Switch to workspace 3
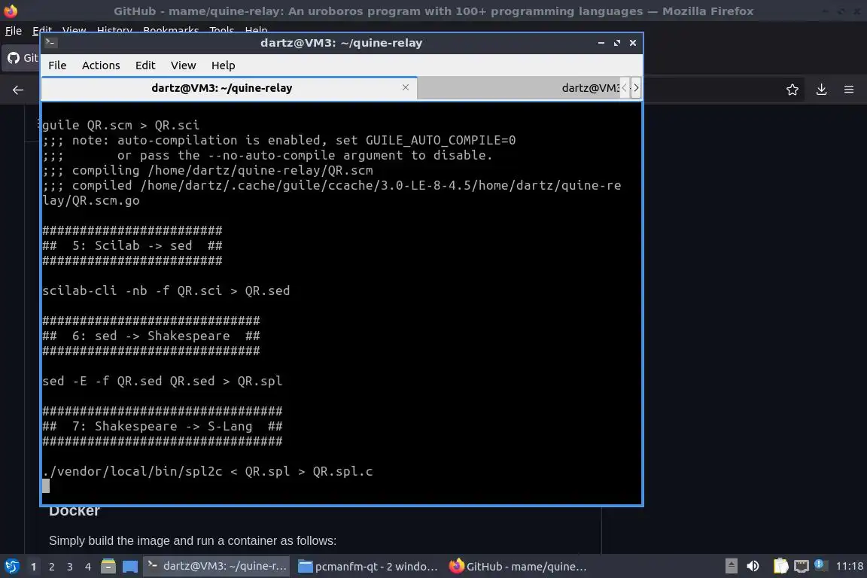The image size is (867, 578). [x=70, y=567]
